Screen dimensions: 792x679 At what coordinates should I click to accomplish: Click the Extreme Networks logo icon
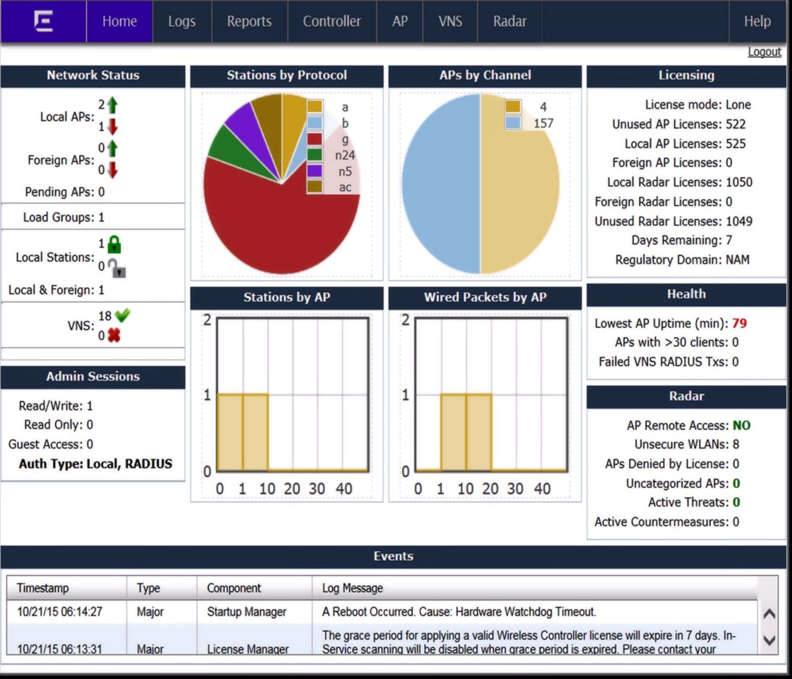43,21
